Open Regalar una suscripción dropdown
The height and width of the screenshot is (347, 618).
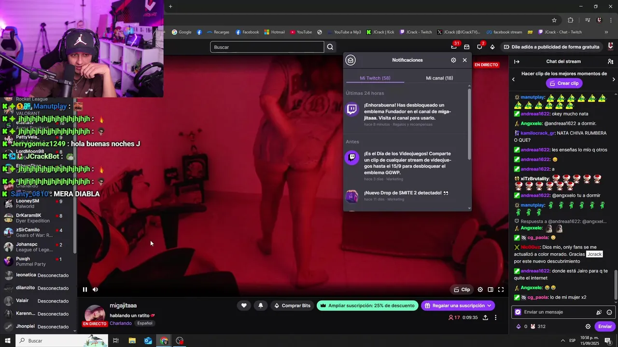click(458, 306)
